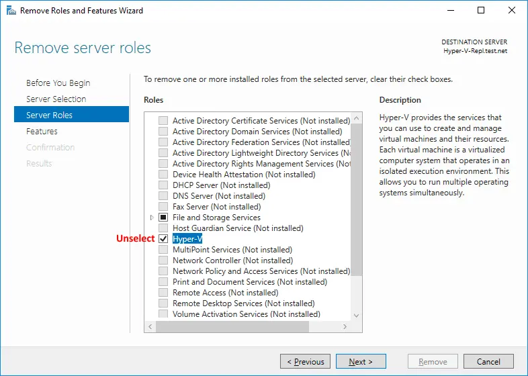
Task: Click the vertical scrollbar thumb in roles list
Action: (356, 199)
